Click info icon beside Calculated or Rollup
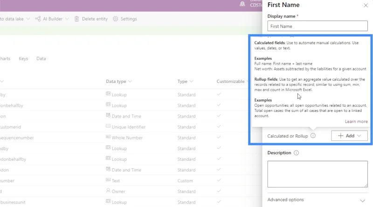Image resolution: width=373 pixels, height=207 pixels. point(313,136)
